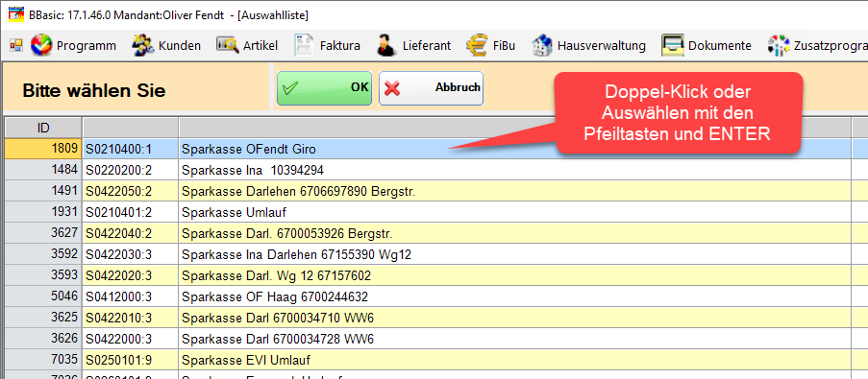The image size is (868, 379).
Task: Select ID cell 1491
Action: (43, 191)
